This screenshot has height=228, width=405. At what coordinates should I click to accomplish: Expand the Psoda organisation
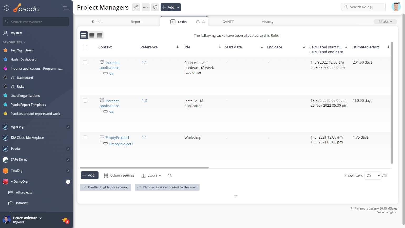pyautogui.click(x=68, y=149)
